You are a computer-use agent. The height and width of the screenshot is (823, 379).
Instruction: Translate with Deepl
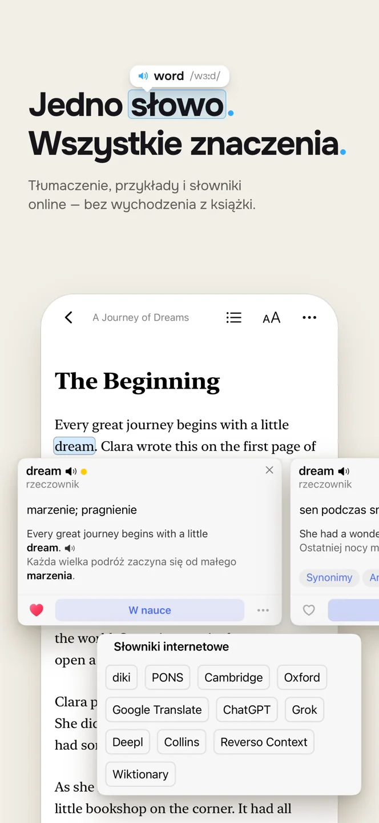[128, 742]
